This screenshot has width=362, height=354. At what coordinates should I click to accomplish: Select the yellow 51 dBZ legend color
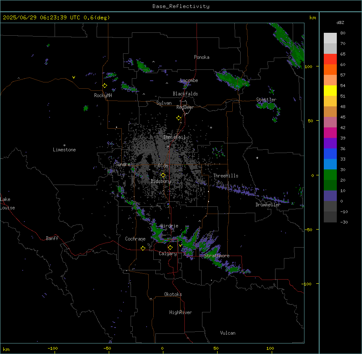coord(330,90)
